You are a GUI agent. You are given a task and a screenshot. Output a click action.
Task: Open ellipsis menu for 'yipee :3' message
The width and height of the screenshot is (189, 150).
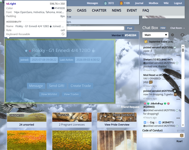click(178, 55)
